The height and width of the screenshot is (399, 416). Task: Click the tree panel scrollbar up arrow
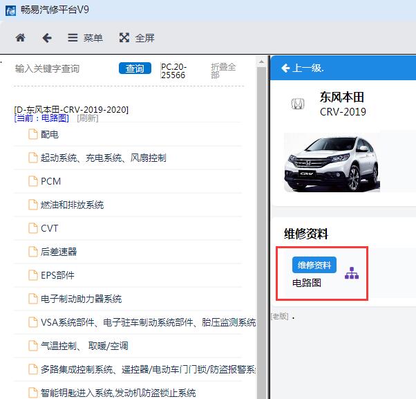pos(261,62)
